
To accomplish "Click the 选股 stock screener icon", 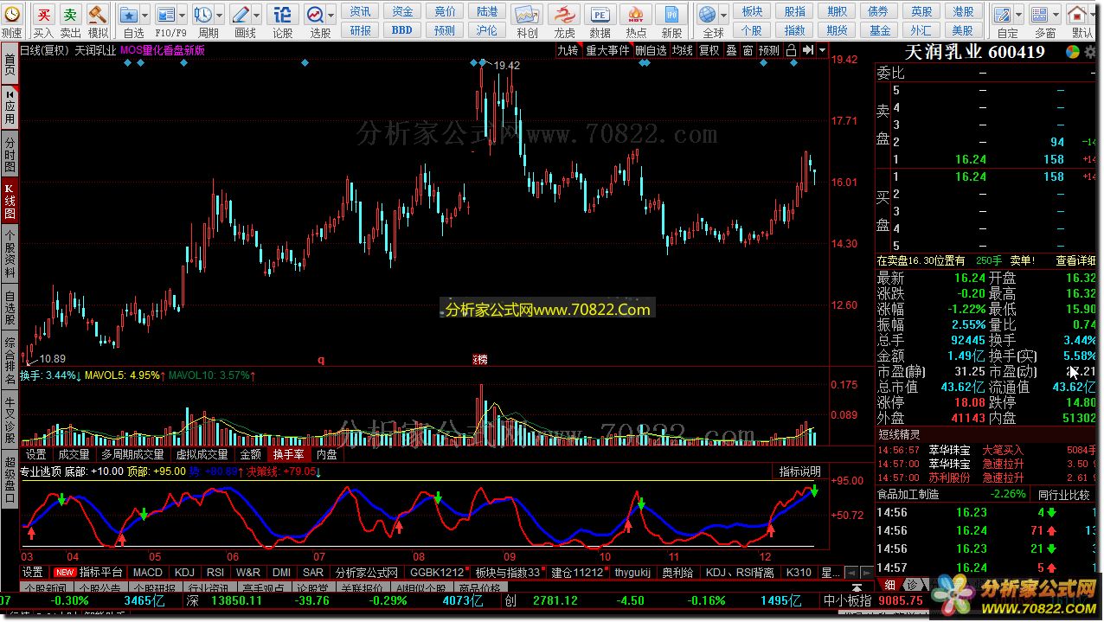I will coord(315,15).
